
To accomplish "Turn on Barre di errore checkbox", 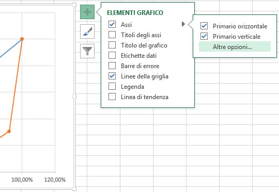I will pyautogui.click(x=112, y=66).
